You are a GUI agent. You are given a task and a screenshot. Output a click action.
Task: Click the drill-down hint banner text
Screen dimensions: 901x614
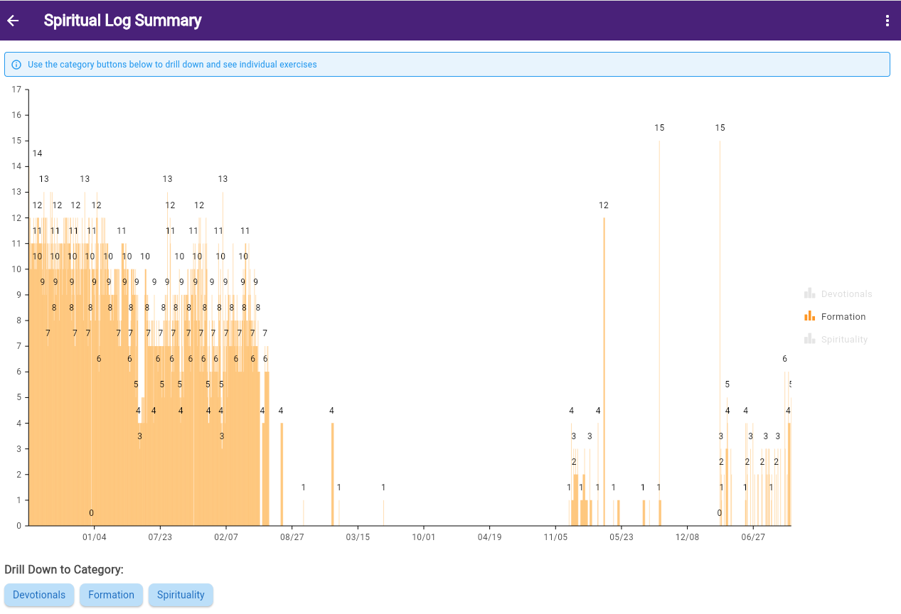(172, 65)
